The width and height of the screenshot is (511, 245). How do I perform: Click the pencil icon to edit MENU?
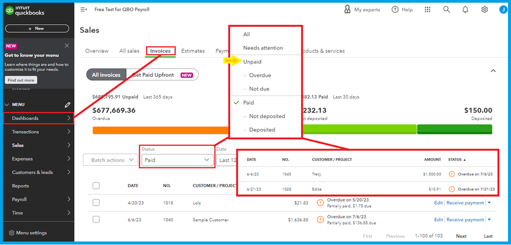pyautogui.click(x=68, y=104)
